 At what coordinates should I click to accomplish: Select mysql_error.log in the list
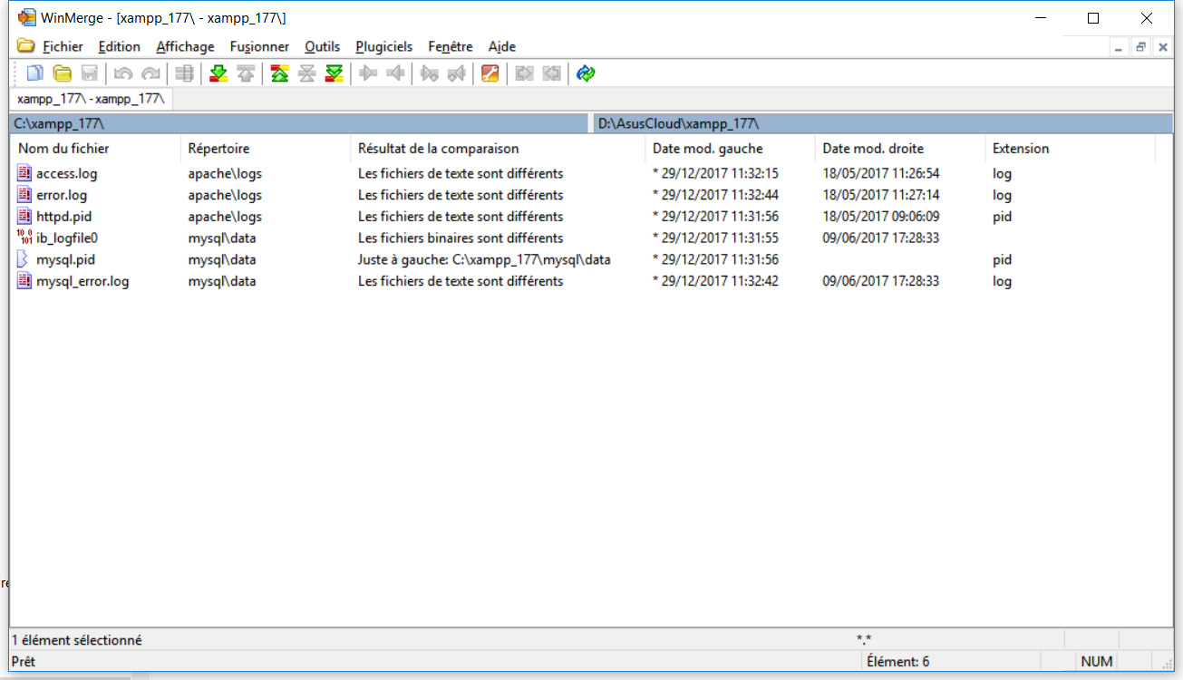(x=82, y=281)
